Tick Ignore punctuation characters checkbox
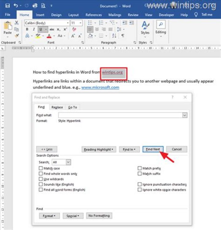This screenshot has width=221, height=230. 140,185
